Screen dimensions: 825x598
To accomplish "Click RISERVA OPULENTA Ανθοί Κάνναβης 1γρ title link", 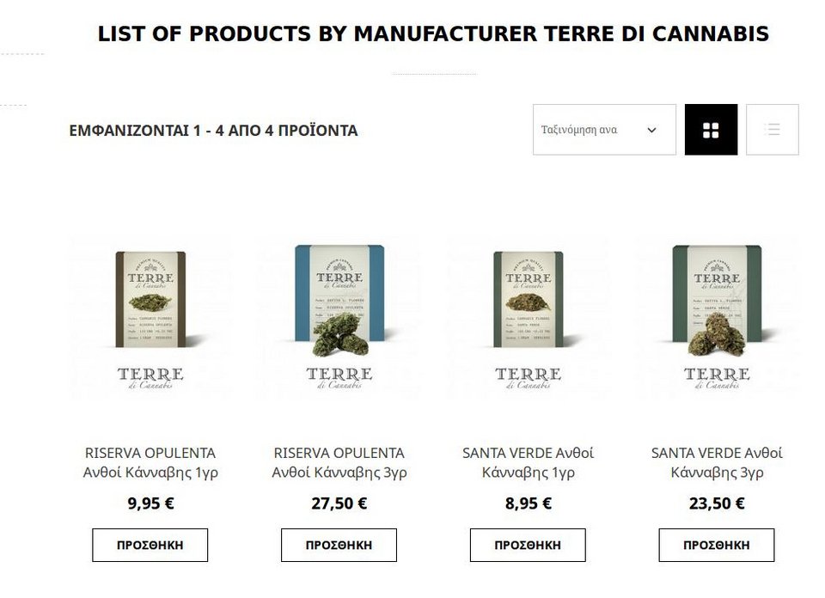I will (150, 462).
